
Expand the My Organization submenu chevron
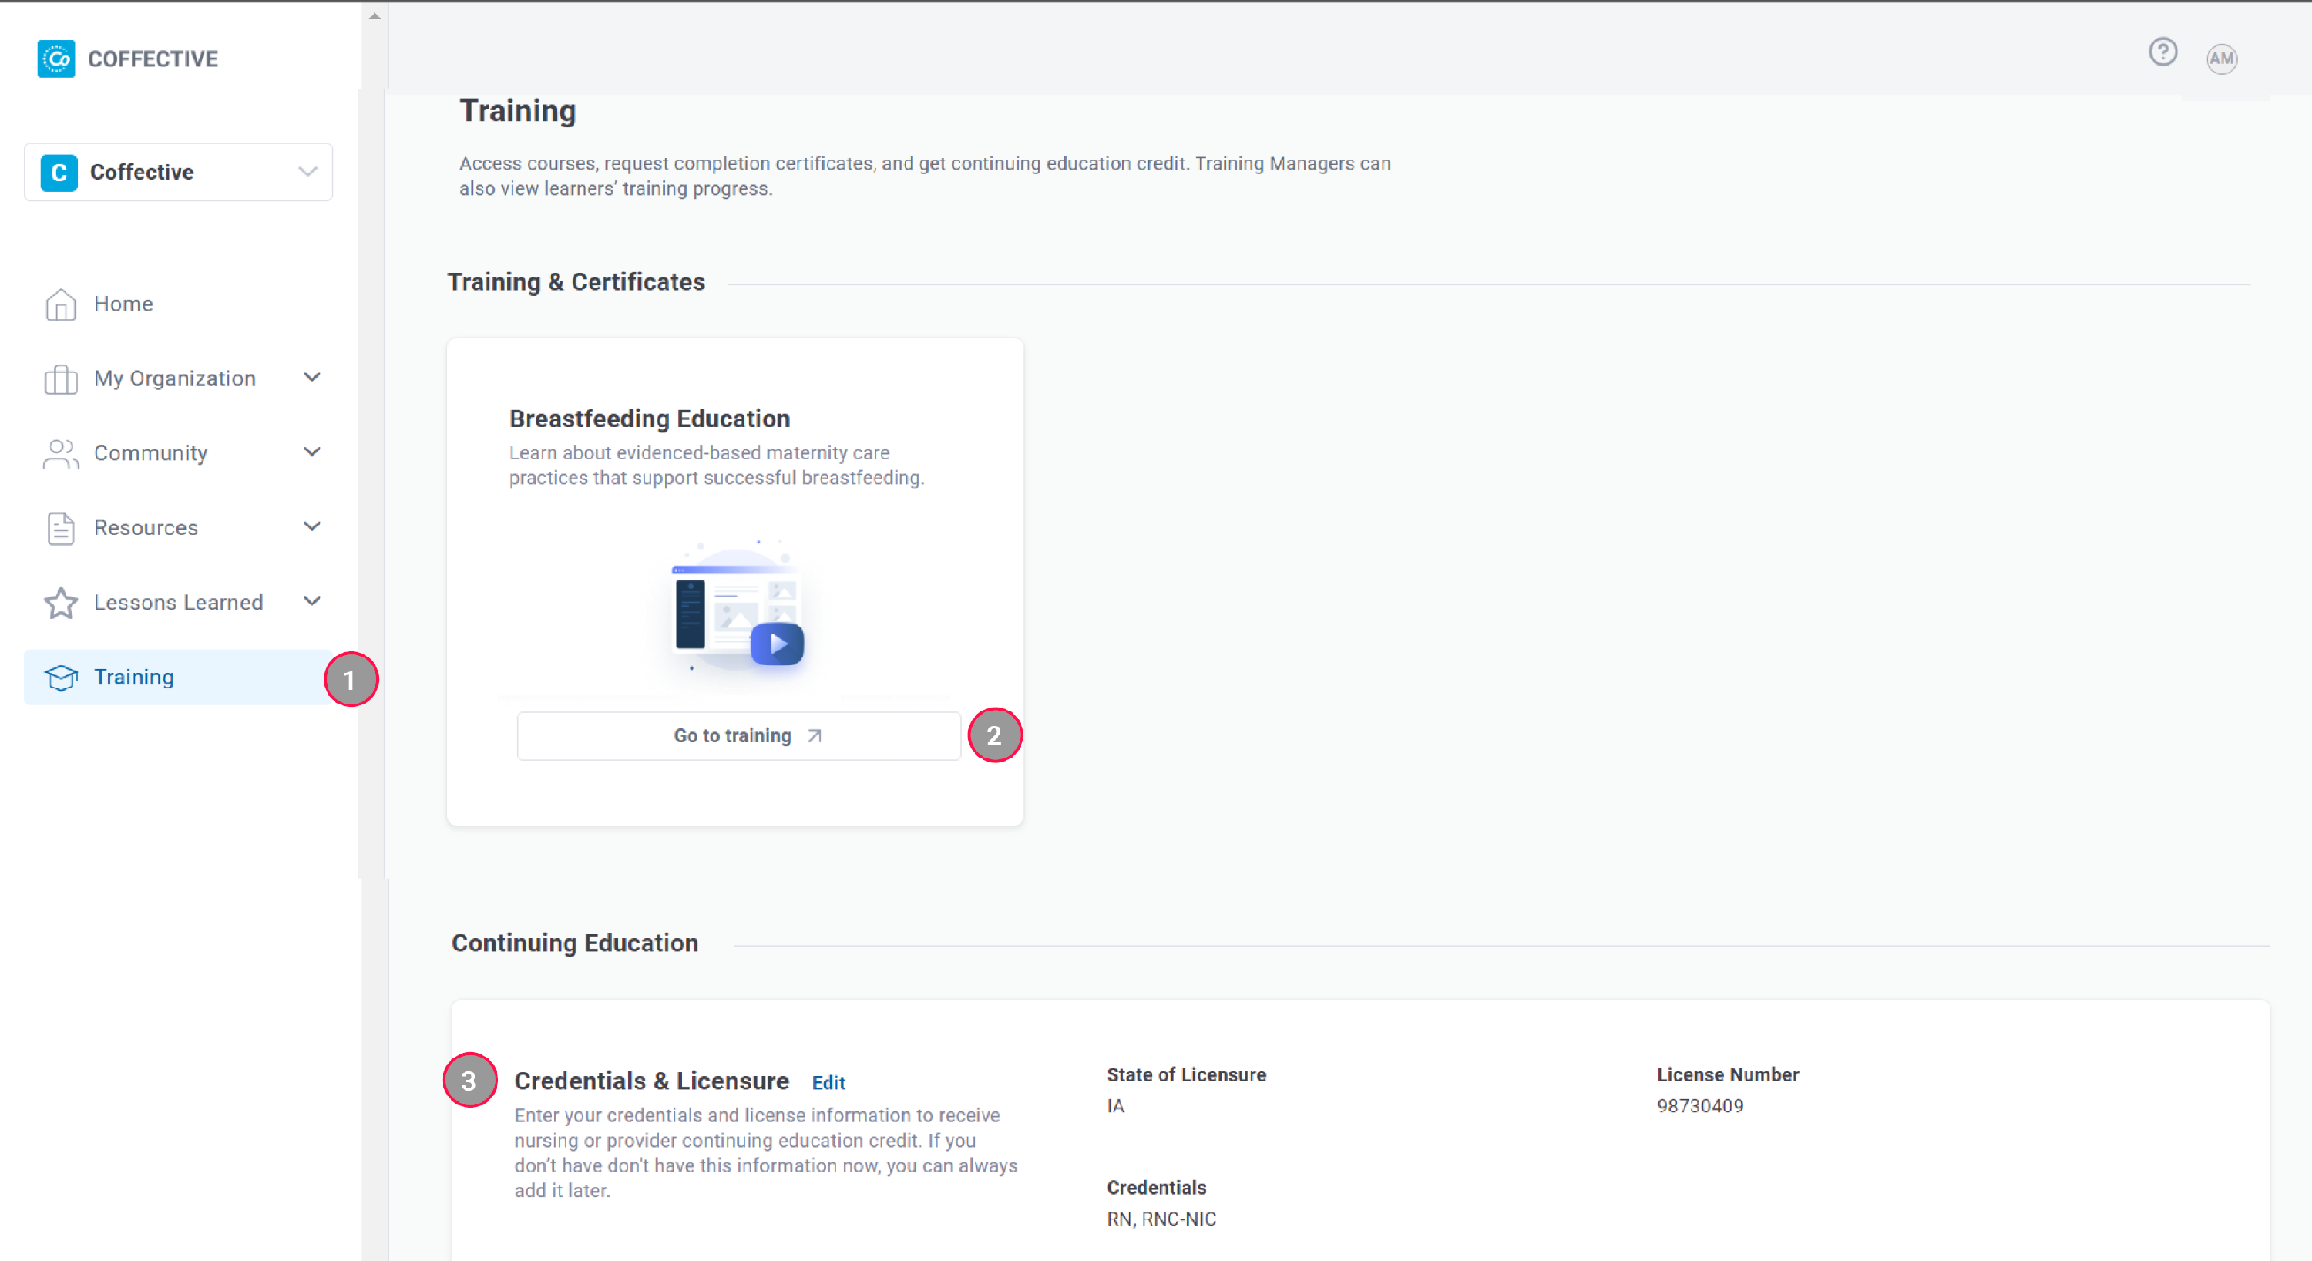click(x=312, y=378)
